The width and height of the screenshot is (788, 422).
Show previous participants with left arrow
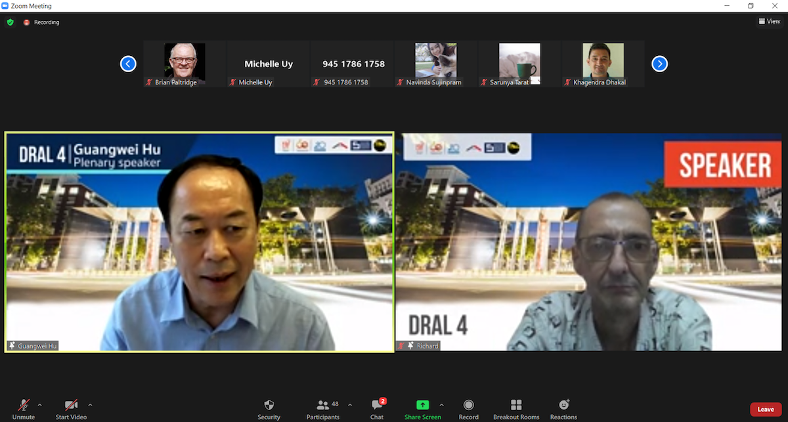coord(128,64)
